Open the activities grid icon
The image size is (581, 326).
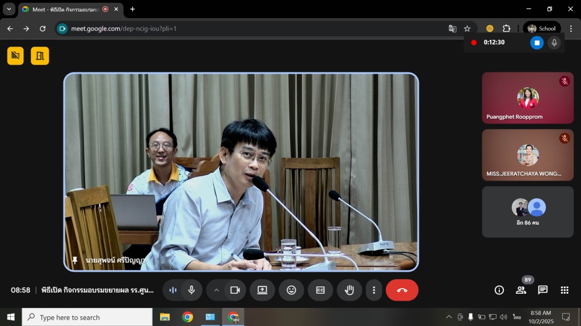[x=565, y=290]
